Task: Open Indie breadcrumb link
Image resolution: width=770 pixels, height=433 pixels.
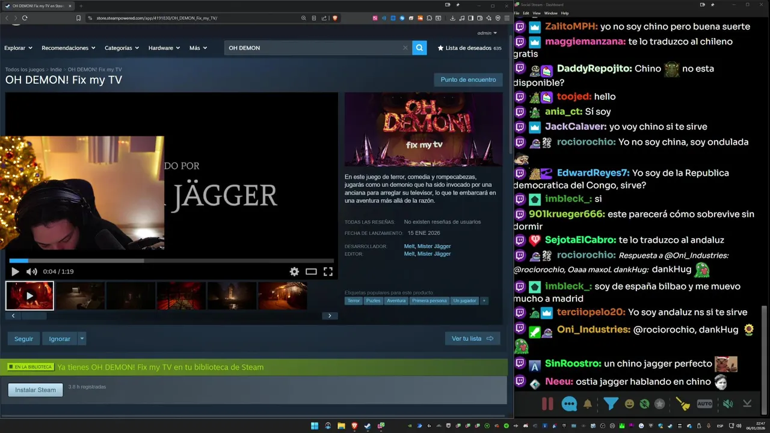Action: tap(56, 70)
